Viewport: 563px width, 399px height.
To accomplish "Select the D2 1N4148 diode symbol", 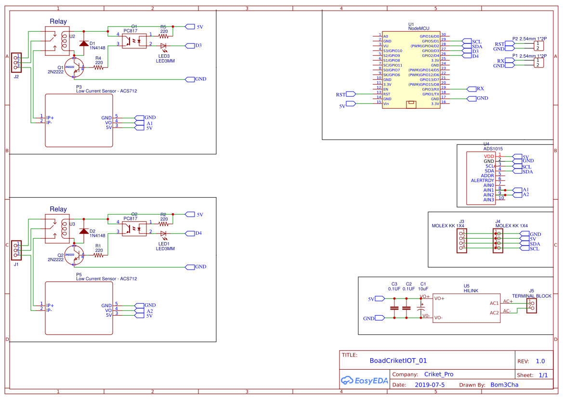I will click(84, 231).
